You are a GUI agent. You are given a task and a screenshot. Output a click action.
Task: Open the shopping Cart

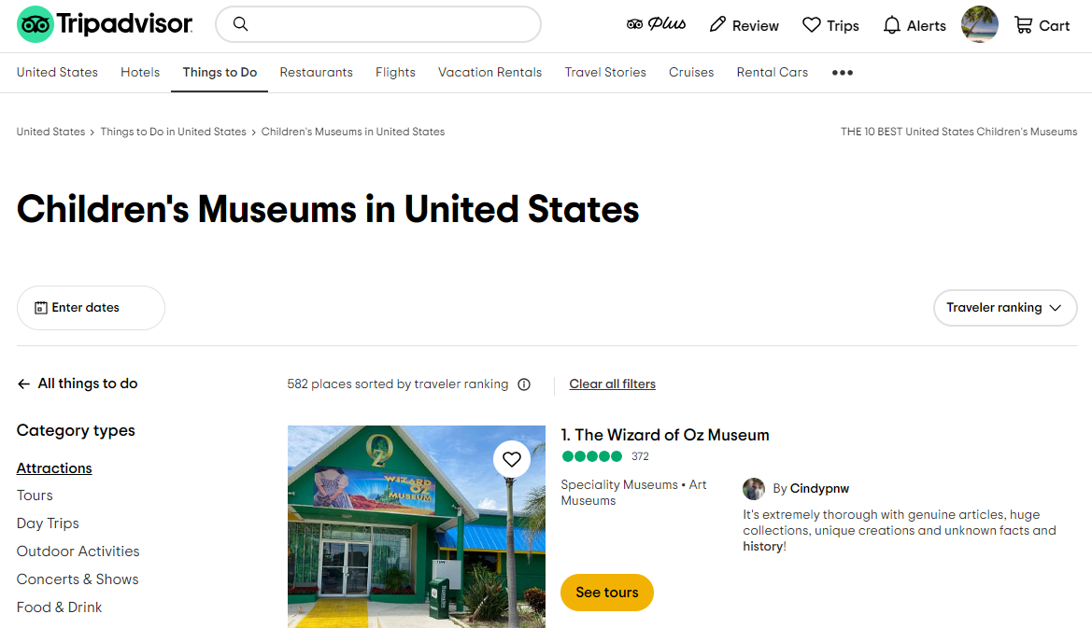tap(1042, 25)
